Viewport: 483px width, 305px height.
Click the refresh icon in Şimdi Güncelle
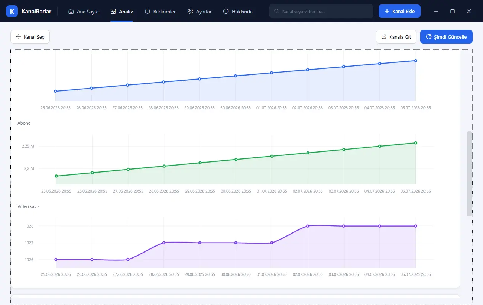coord(429,37)
